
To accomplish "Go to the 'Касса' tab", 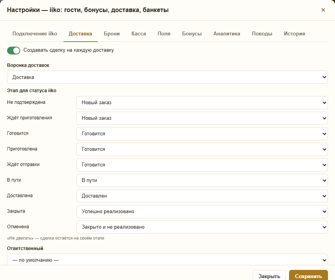I will pos(139,34).
